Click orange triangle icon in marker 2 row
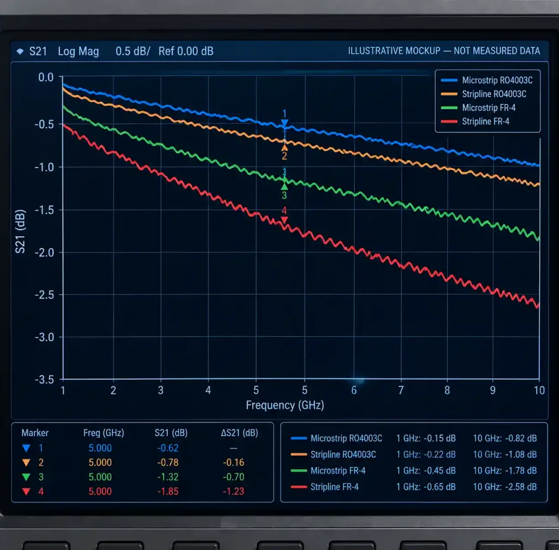Viewport: 559px width, 550px height. pyautogui.click(x=26, y=462)
